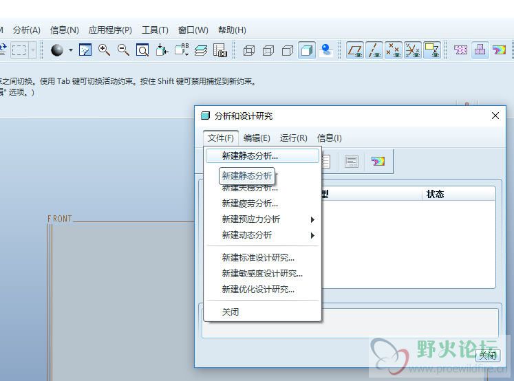The width and height of the screenshot is (514, 381).
Task: Click the pink dotted mesh icon
Action: [x=460, y=50]
